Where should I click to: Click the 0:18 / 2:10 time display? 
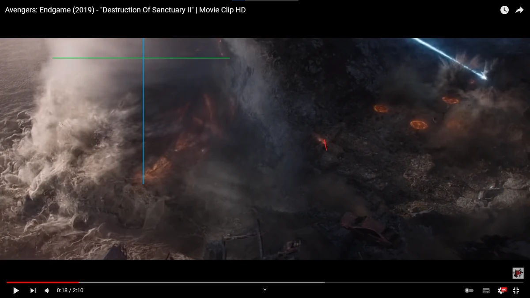pos(70,290)
